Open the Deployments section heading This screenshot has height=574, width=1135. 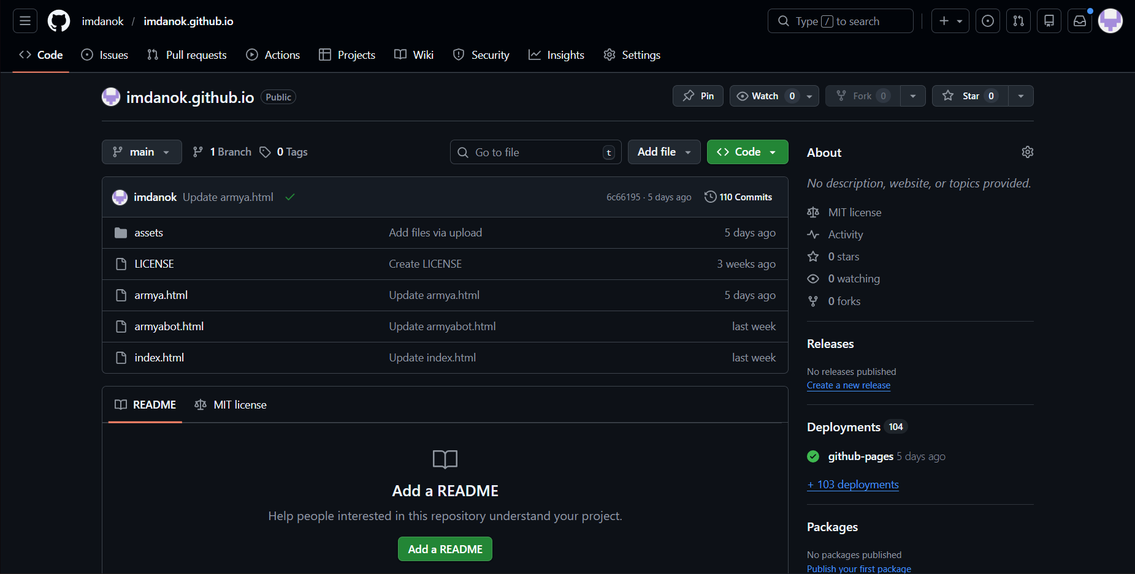pyautogui.click(x=844, y=427)
